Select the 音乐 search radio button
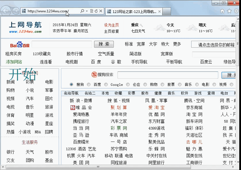 [180, 84]
